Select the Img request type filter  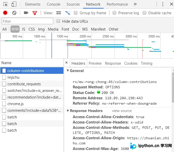tap(41, 29)
